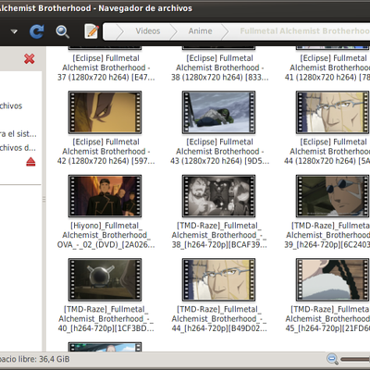This screenshot has height=370, width=370.
Task: Select Fullmetal Alchemist Brotherhood breadcrumb
Action: tap(304, 31)
